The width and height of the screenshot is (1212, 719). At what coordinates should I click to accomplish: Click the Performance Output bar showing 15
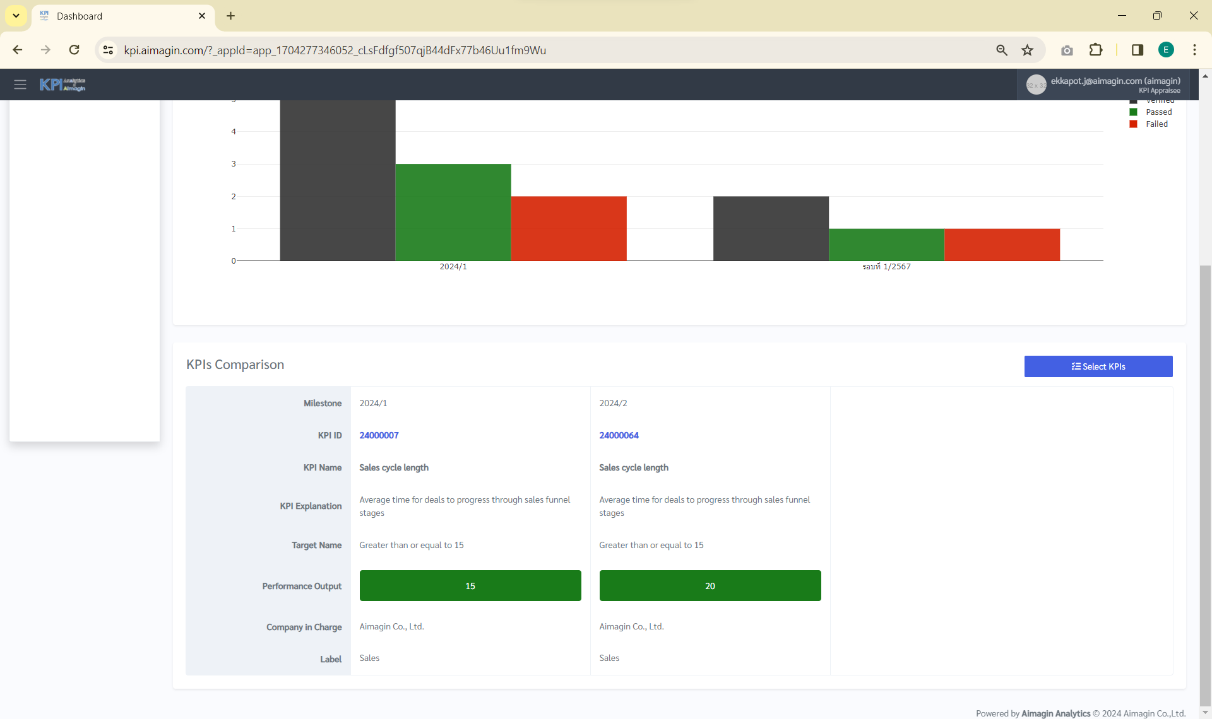tap(470, 586)
